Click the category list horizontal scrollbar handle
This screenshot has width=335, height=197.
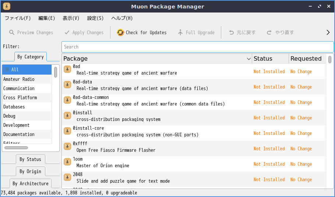[x=16, y=148]
